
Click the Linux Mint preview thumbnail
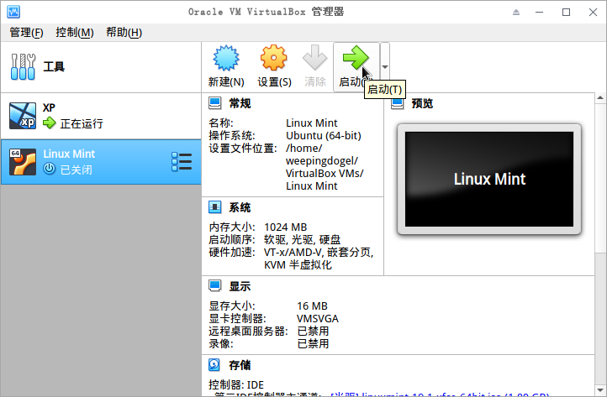click(x=489, y=179)
